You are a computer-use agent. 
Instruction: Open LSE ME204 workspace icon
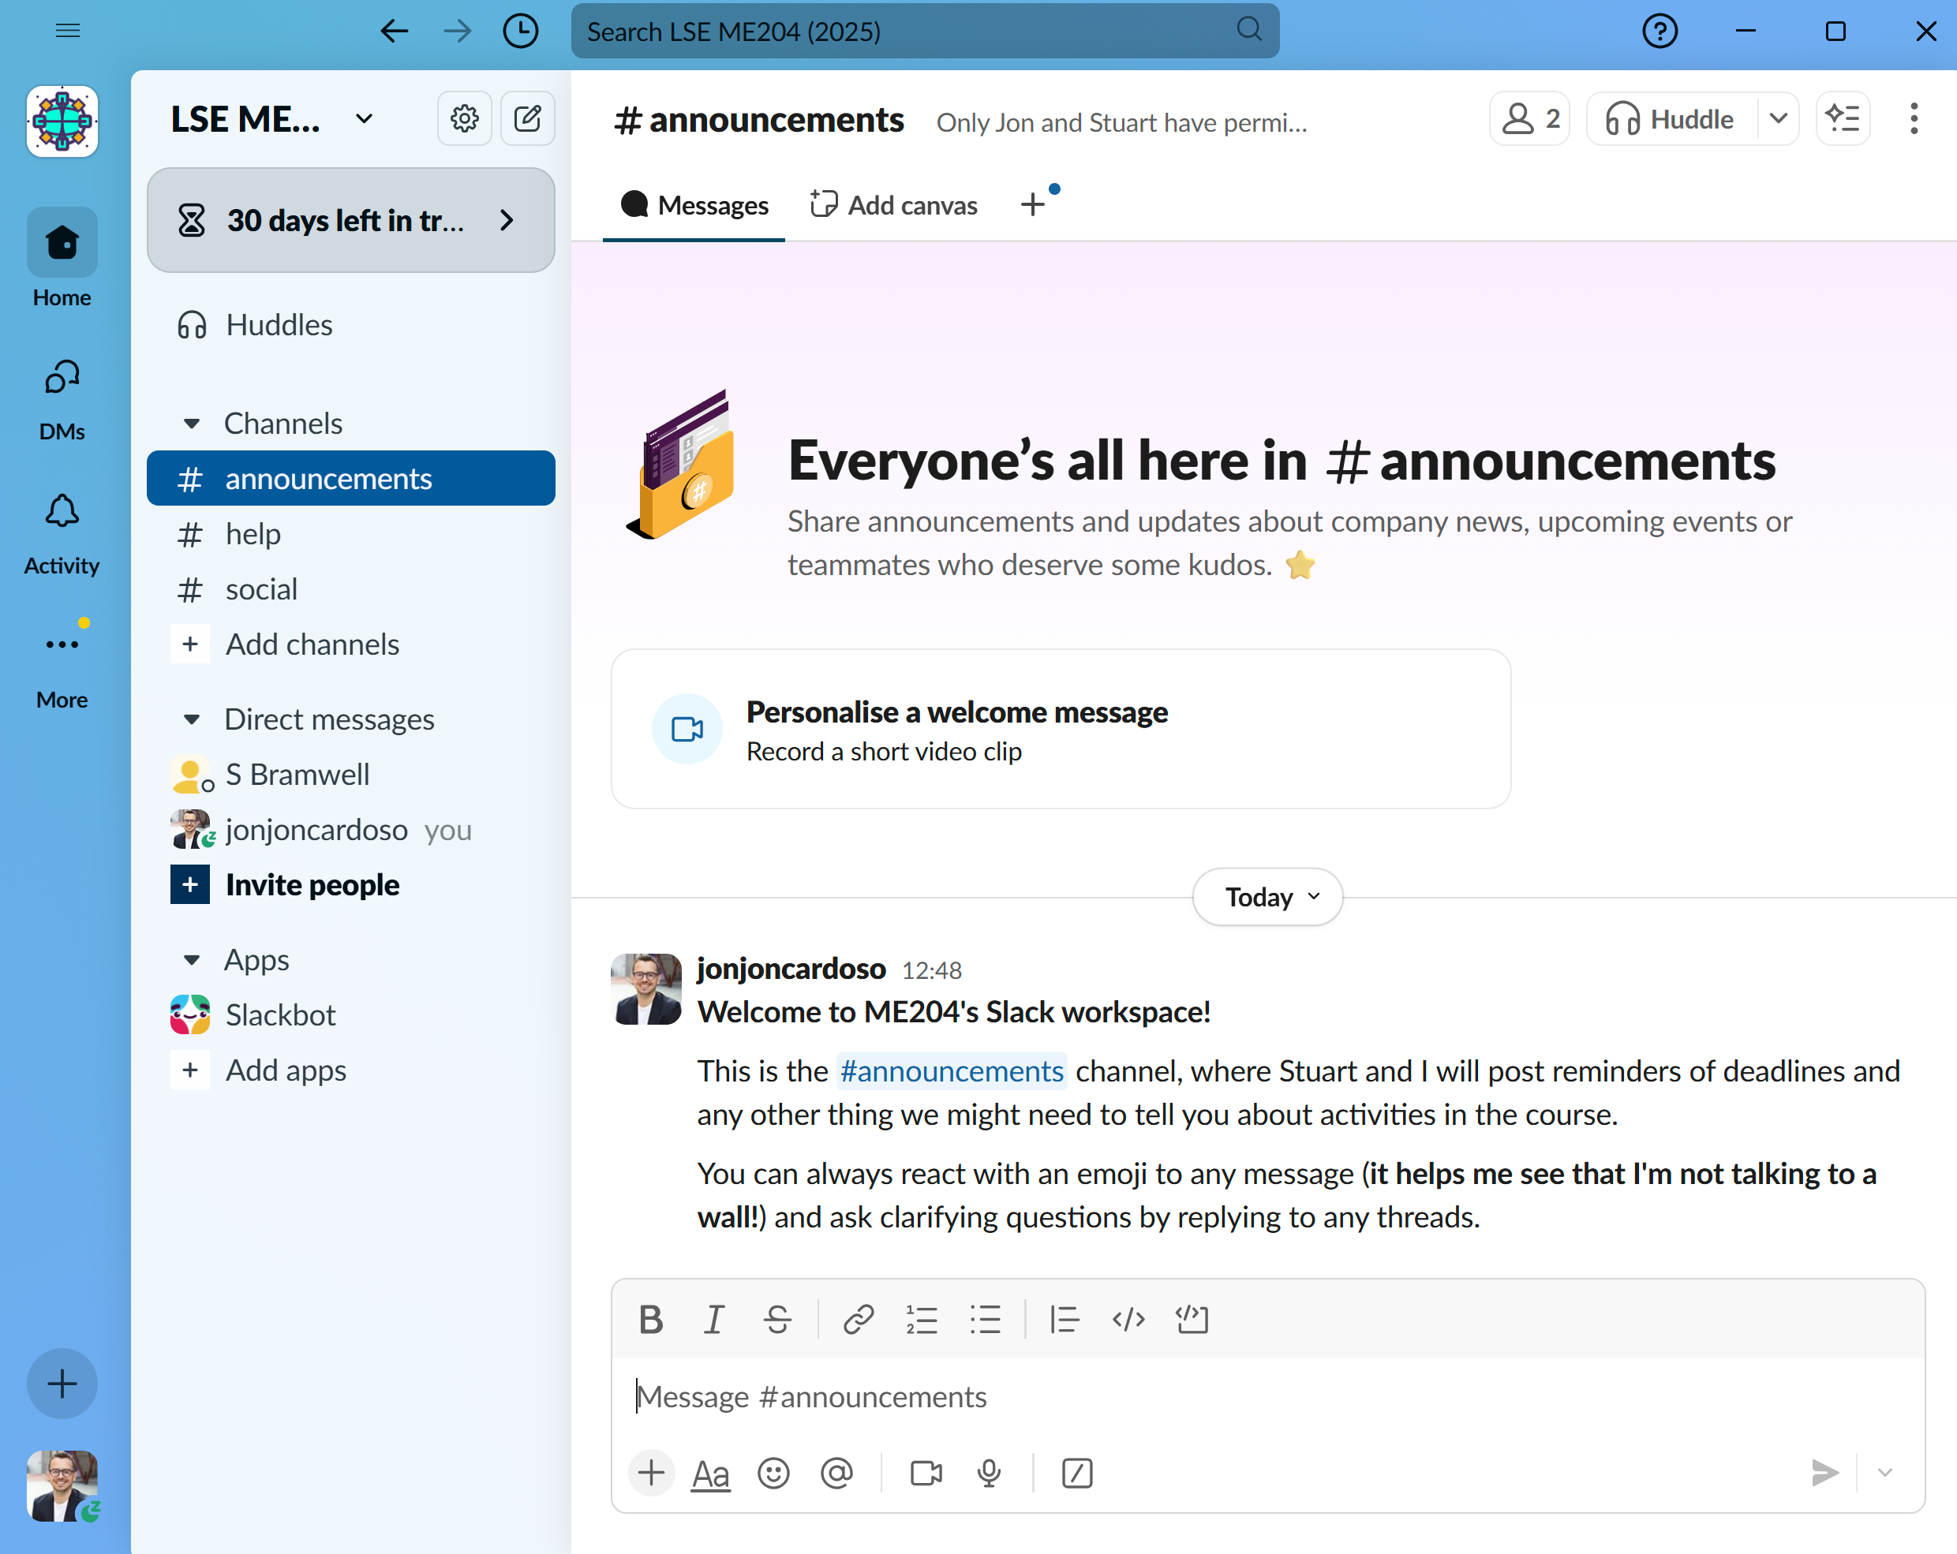pos(62,121)
